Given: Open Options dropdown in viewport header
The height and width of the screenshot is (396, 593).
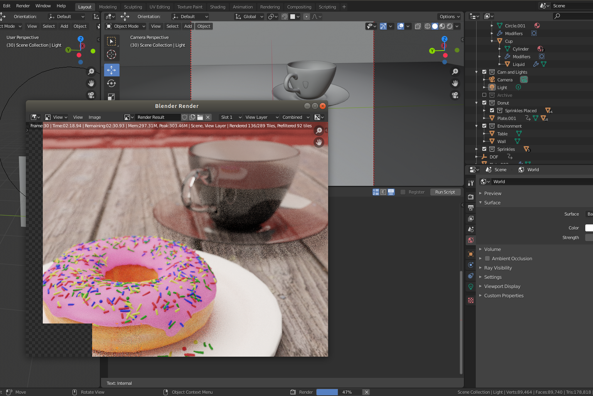Looking at the screenshot, I should point(450,17).
